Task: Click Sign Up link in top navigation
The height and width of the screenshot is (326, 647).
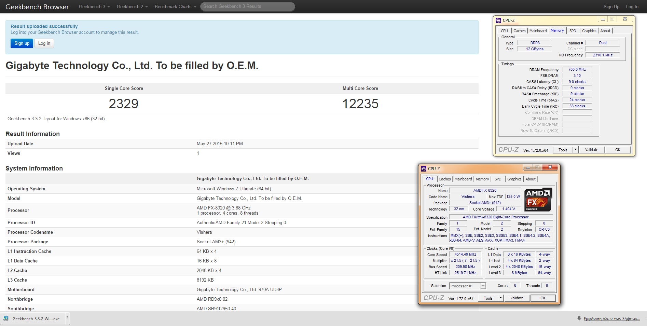Action: 611,6
